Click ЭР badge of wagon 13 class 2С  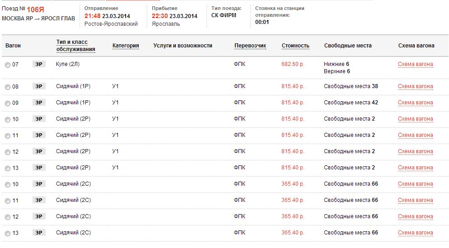tap(39, 233)
